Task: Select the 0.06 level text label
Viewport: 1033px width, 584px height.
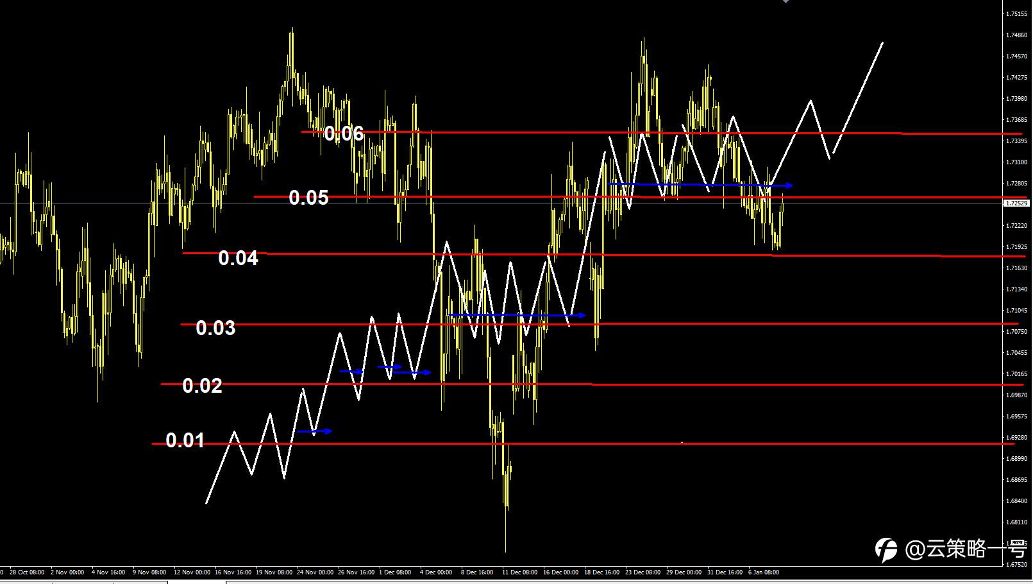Action: [344, 133]
